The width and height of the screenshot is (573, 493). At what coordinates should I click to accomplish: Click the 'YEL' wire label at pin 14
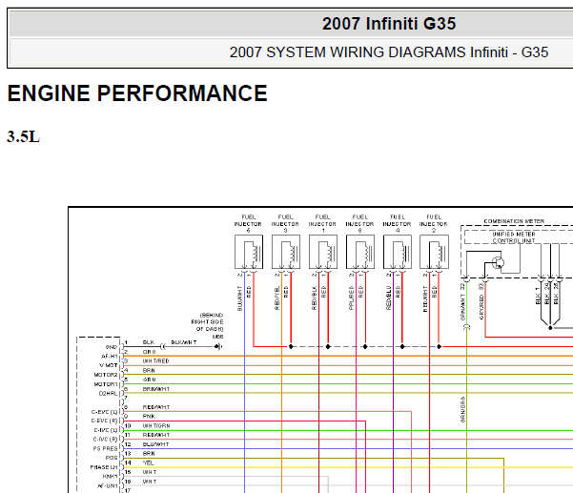(x=148, y=463)
